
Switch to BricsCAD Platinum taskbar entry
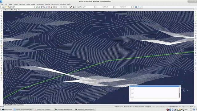pyautogui.click(x=23, y=109)
